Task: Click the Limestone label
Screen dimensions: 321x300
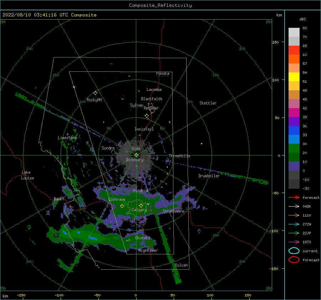Action: click(67, 138)
